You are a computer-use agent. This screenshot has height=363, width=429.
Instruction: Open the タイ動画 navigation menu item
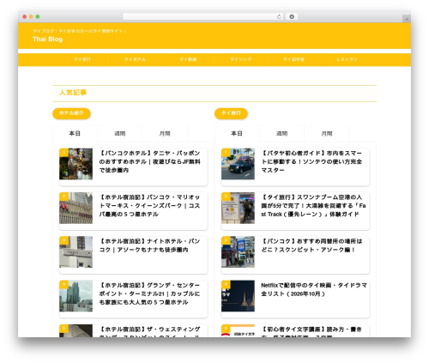[188, 59]
